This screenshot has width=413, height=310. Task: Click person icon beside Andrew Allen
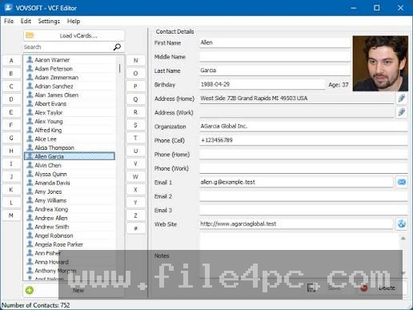pos(30,218)
